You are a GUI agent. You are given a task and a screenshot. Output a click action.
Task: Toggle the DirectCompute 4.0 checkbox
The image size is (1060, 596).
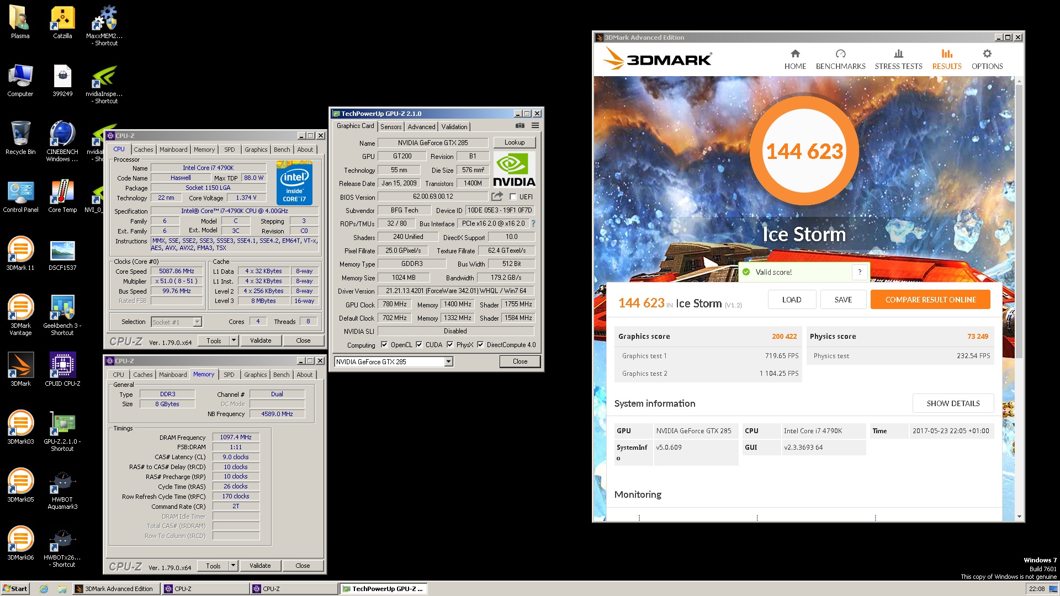(480, 345)
